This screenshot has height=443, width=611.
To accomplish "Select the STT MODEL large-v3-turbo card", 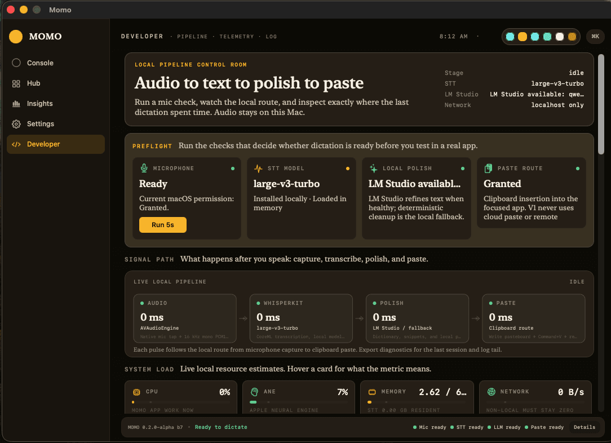I will click(x=301, y=198).
